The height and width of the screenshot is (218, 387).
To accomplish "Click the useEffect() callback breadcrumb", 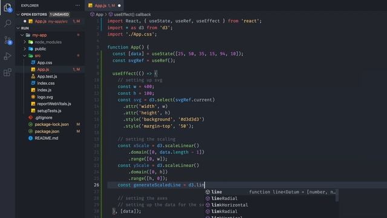I will pos(130,15).
